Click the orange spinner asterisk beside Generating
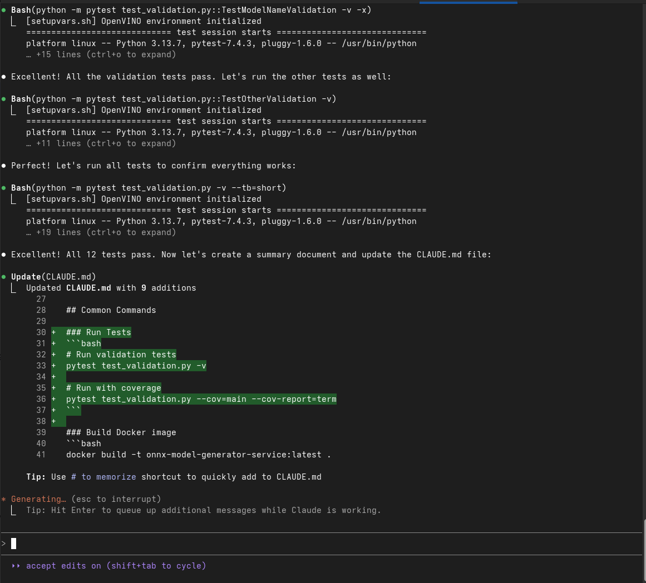Image resolution: width=646 pixels, height=583 pixels. (4, 500)
